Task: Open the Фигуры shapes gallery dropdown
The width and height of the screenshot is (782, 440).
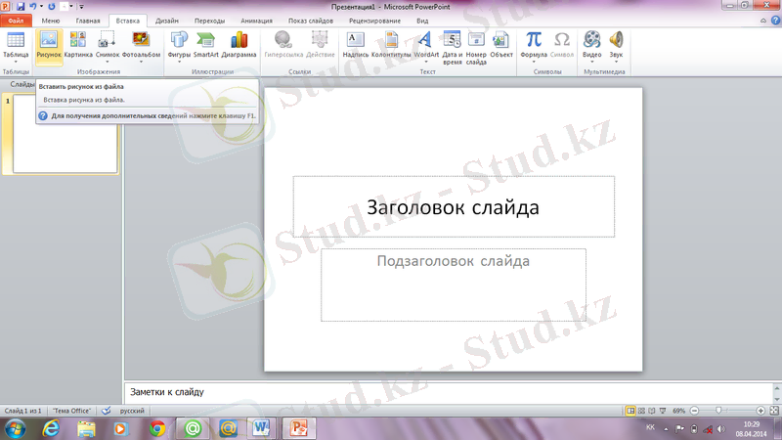Action: 179,59
